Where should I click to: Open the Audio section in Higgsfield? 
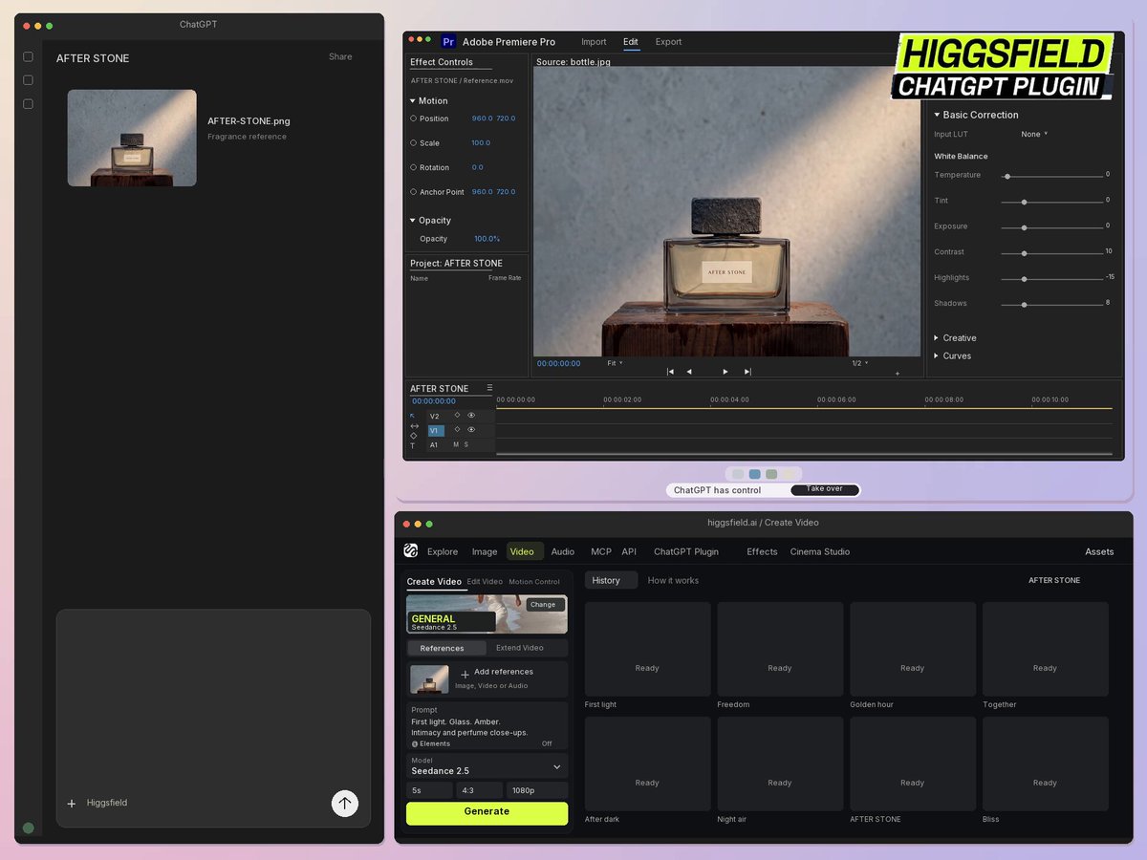(563, 551)
